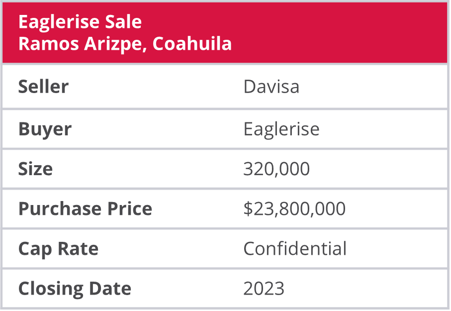Click the $23,800,000 price value

(294, 208)
